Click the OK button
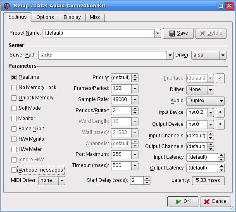Screen dimensions: 236x212 [x=183, y=202]
